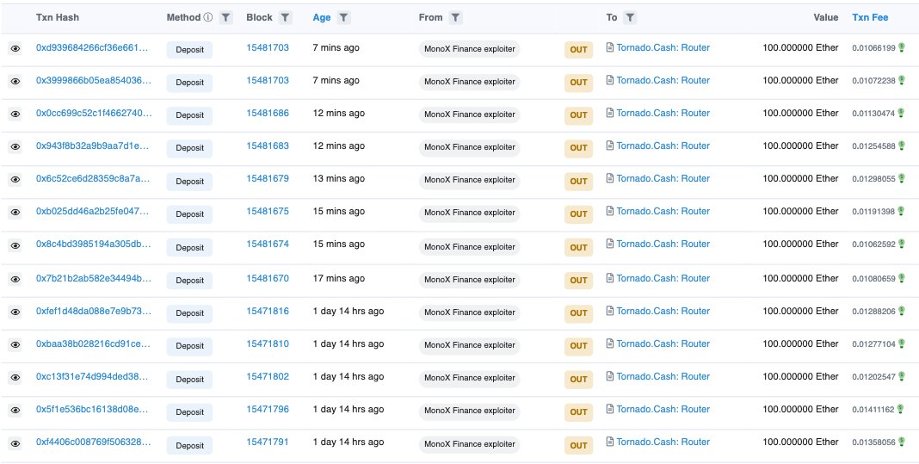Screen dimensions: 919x464
Task: Click the Txn Hash column header
Action: pyautogui.click(x=58, y=17)
